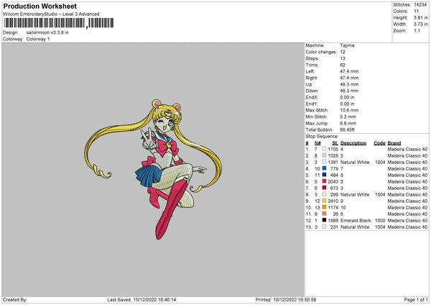
Task: Click the barcode under the worksheet title
Action: click(43, 24)
